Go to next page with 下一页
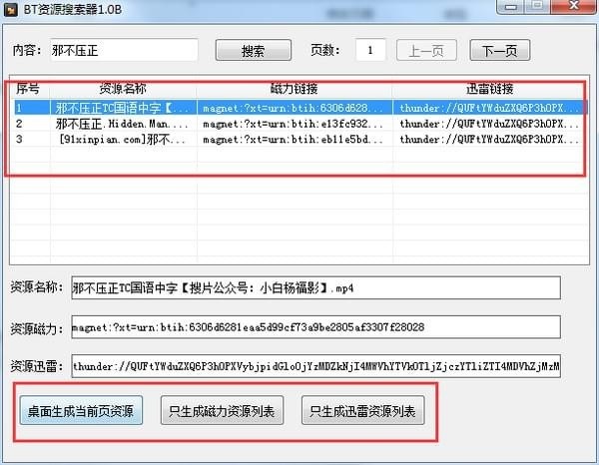Viewport: 599px width, 465px height. click(x=499, y=51)
